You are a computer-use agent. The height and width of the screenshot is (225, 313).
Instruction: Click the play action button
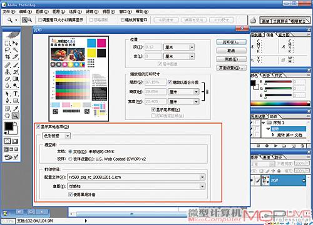pyautogui.click(x=275, y=146)
